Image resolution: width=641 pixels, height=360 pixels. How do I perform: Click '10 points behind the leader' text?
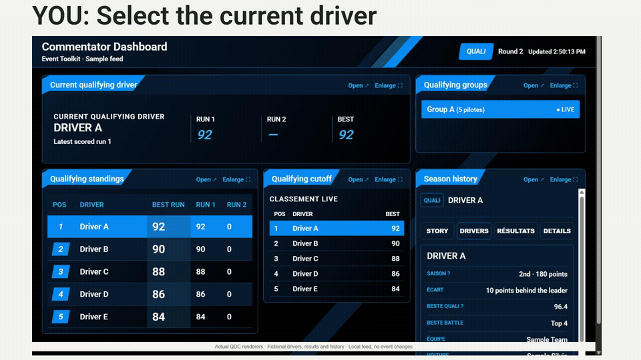click(x=527, y=290)
